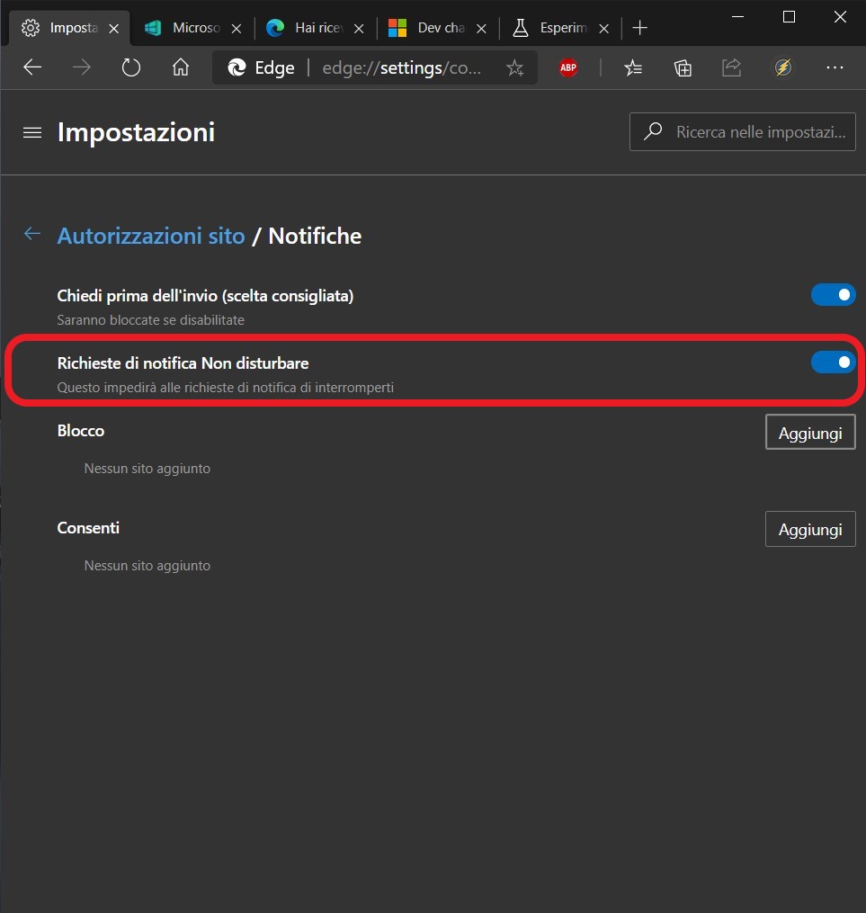Click Aggiungi button for Blocco

pos(810,432)
